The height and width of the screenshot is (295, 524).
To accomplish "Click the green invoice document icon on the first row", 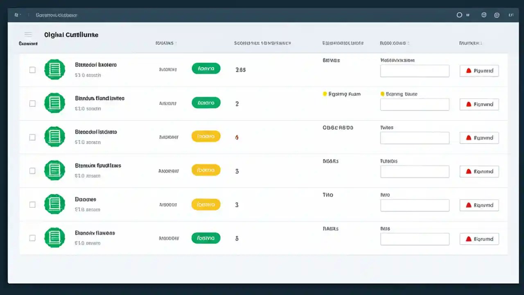I will [x=54, y=70].
